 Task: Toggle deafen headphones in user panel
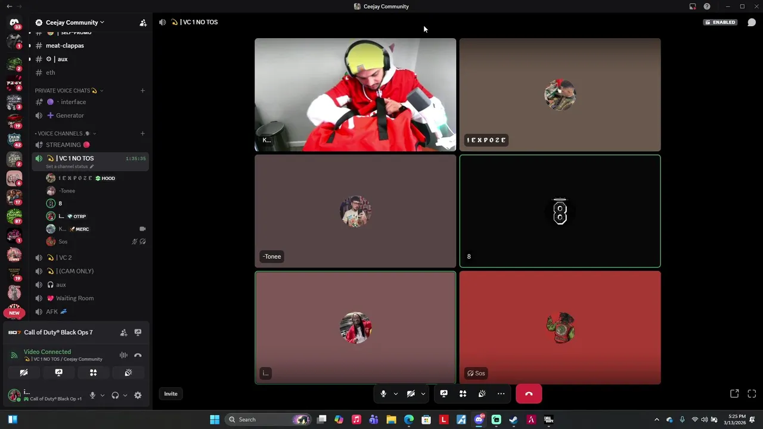(x=115, y=395)
